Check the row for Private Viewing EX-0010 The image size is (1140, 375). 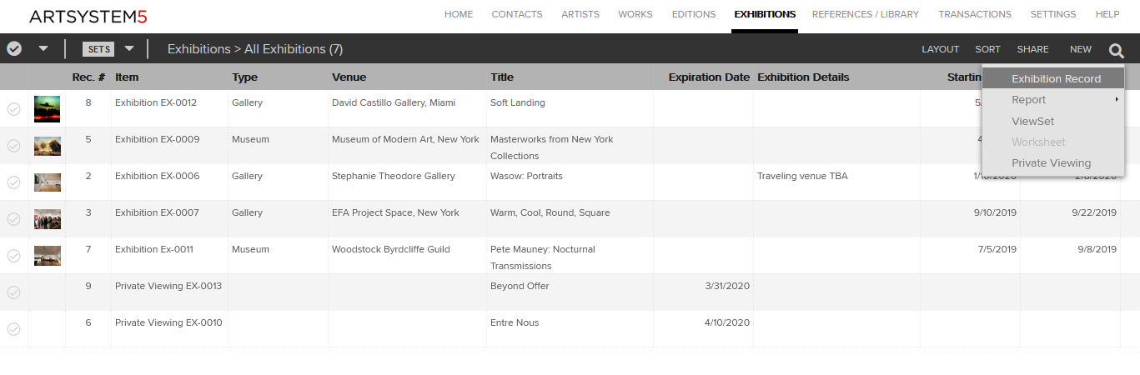coord(13,329)
